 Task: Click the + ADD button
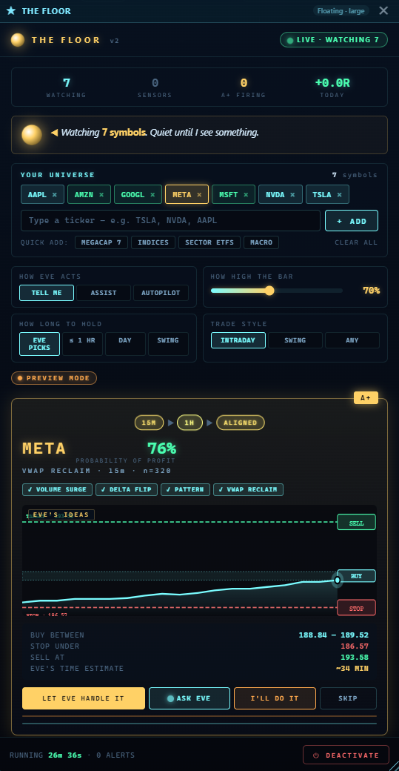[352, 221]
